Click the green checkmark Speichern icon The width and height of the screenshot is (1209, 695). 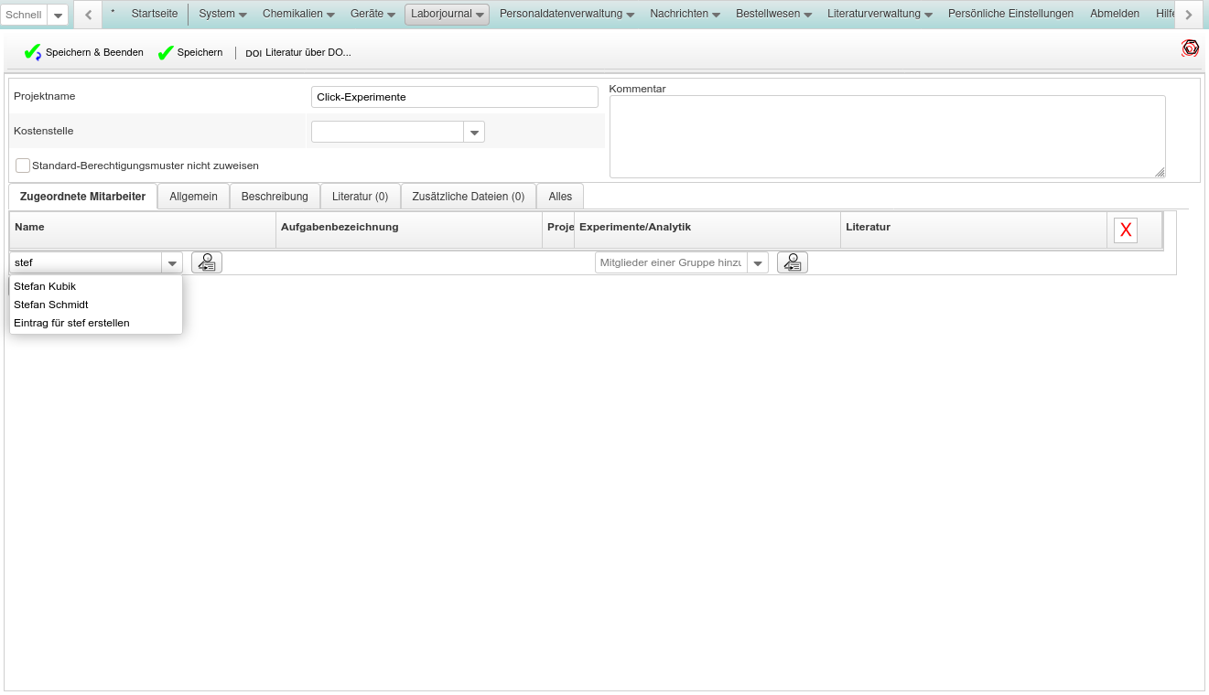click(166, 53)
